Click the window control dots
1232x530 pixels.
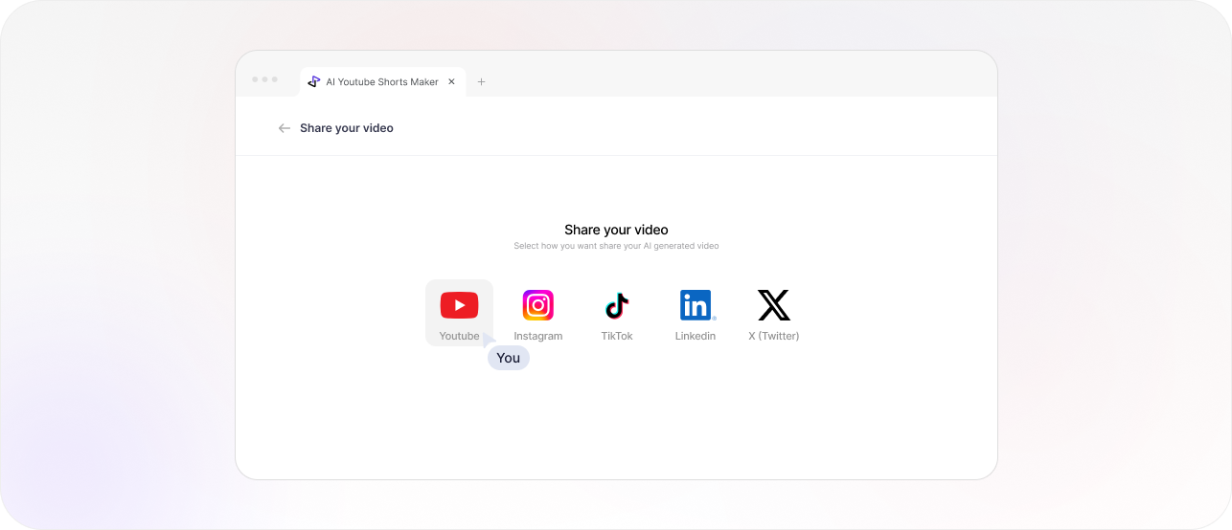[264, 79]
